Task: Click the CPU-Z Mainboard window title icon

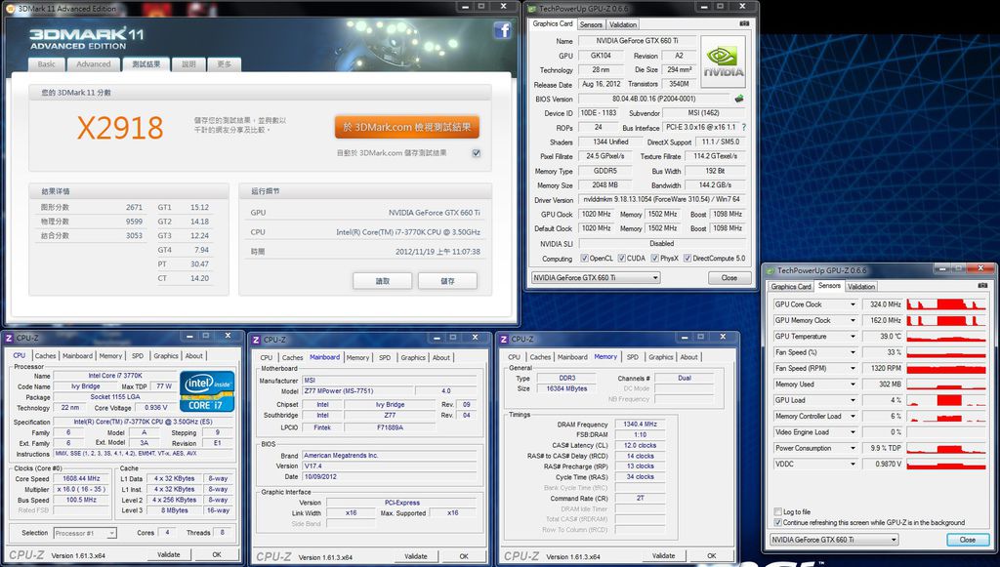Action: click(256, 340)
